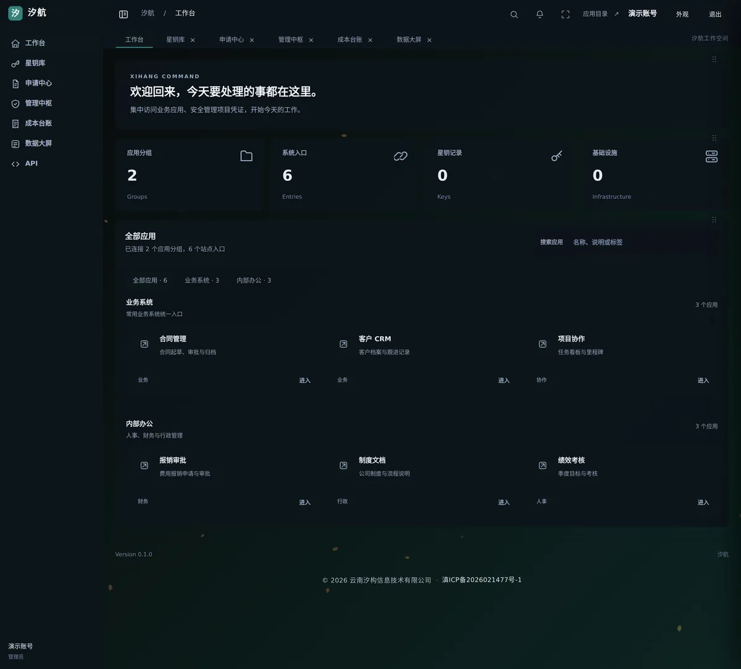Click the 管理中枢 shield icon in sidebar
741x669 pixels.
(x=15, y=104)
